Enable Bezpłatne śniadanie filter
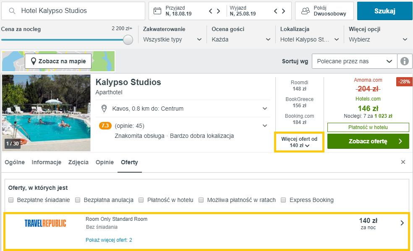 click(x=11, y=200)
